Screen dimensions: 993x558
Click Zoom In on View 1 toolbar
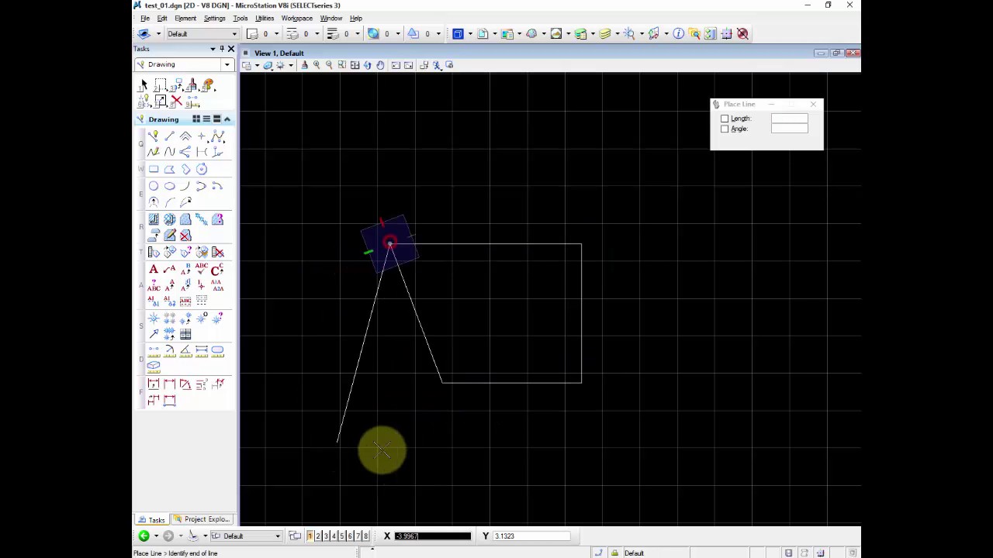click(317, 65)
